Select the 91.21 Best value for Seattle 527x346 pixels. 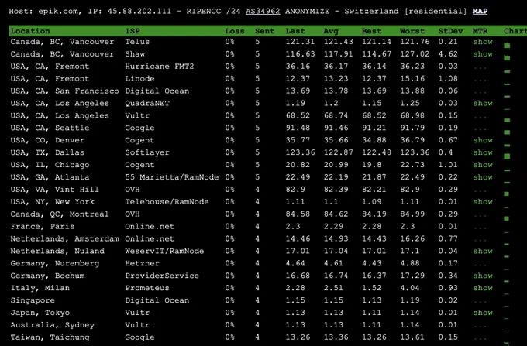click(x=374, y=128)
